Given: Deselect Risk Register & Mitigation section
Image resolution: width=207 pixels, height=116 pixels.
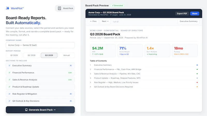Looking at the screenshot, I should click(x=40, y=94).
